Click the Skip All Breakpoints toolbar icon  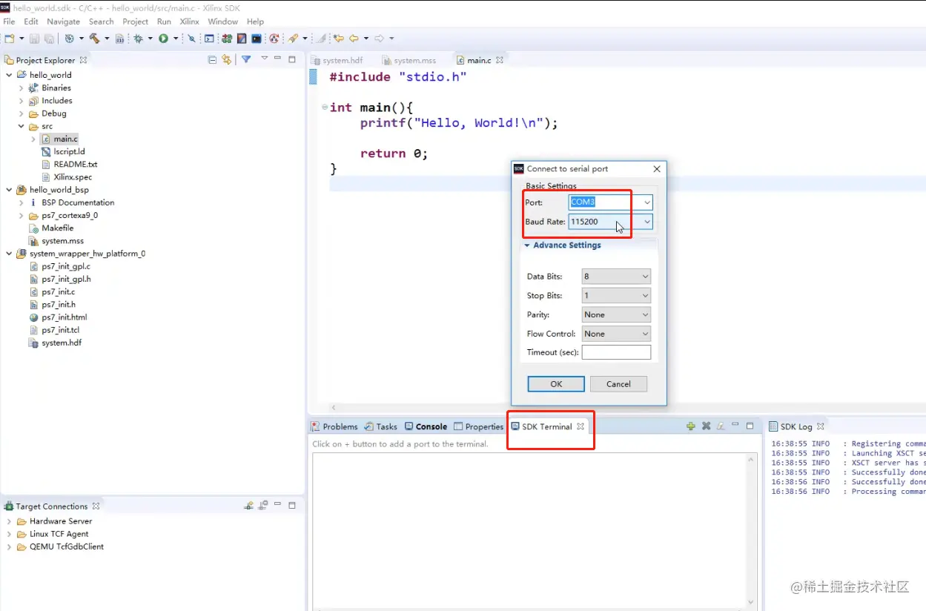pyautogui.click(x=191, y=39)
